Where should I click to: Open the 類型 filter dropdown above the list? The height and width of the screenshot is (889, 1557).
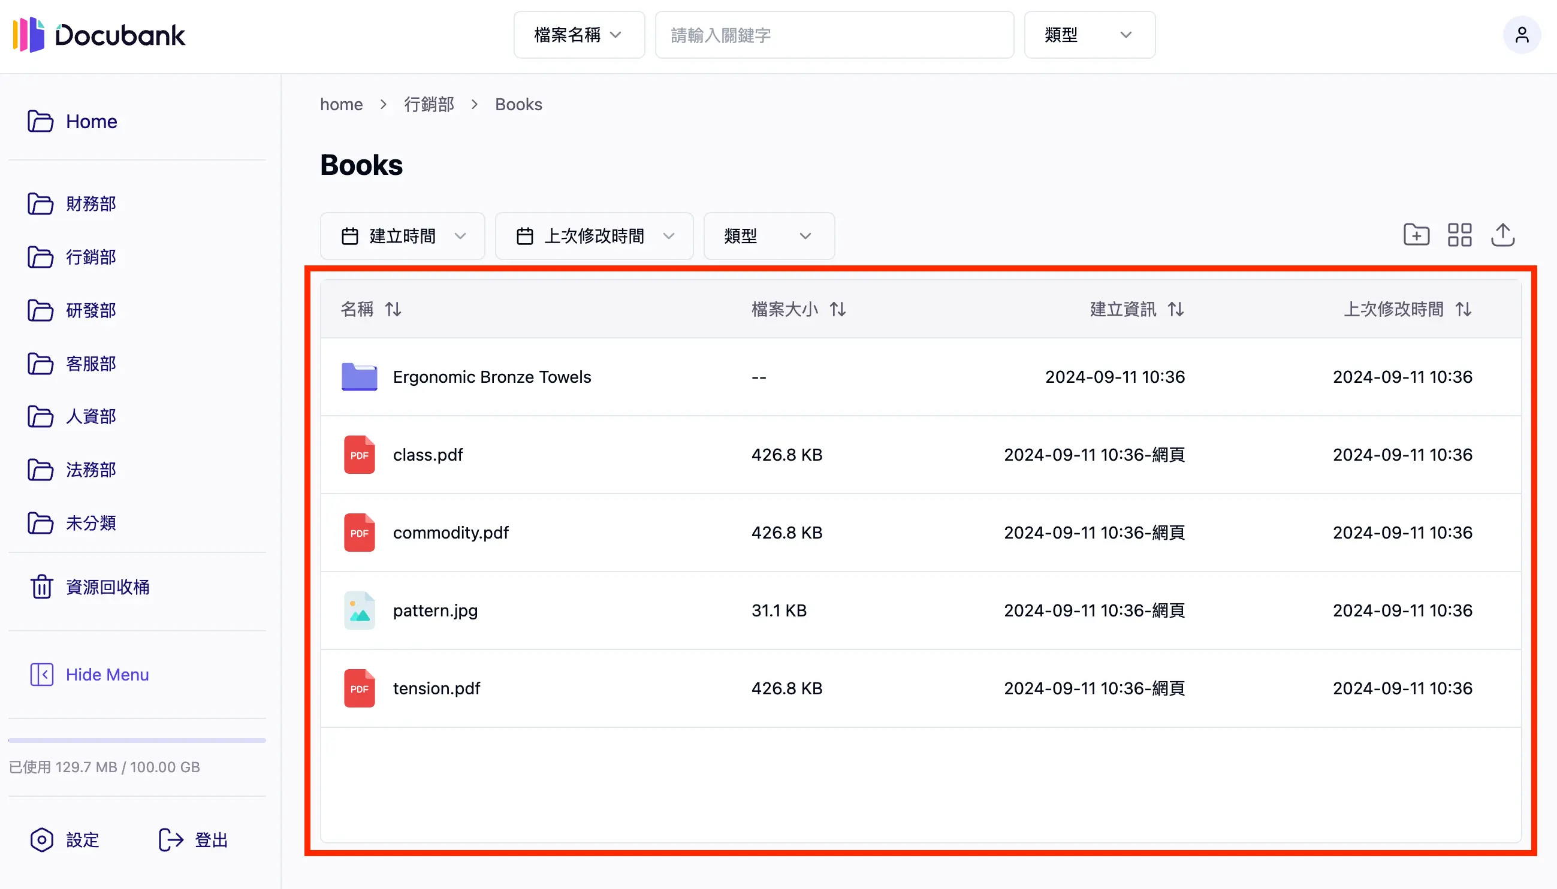tap(768, 235)
